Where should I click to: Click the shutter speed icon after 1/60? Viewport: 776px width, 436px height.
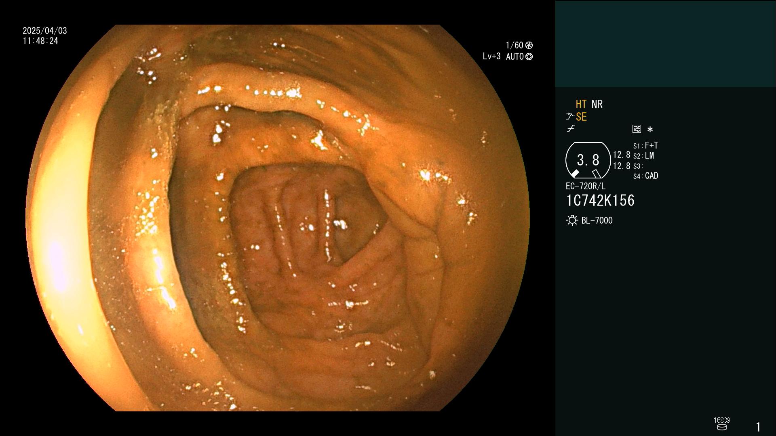click(x=529, y=45)
